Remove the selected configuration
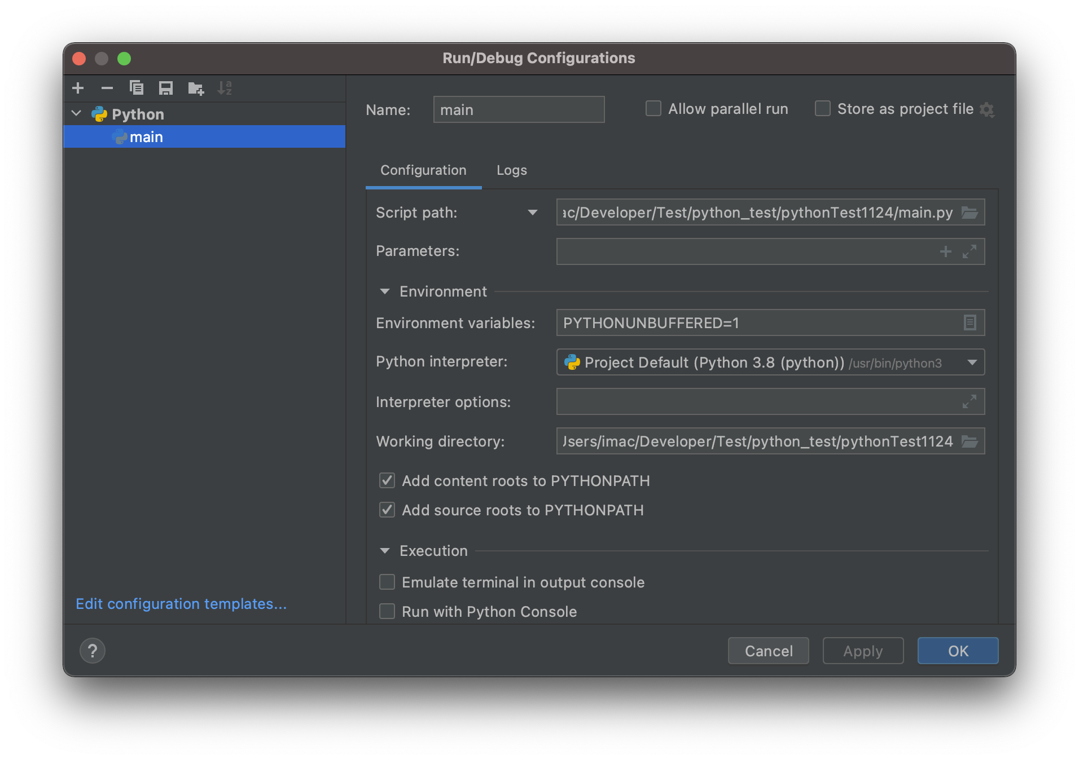 click(x=107, y=88)
